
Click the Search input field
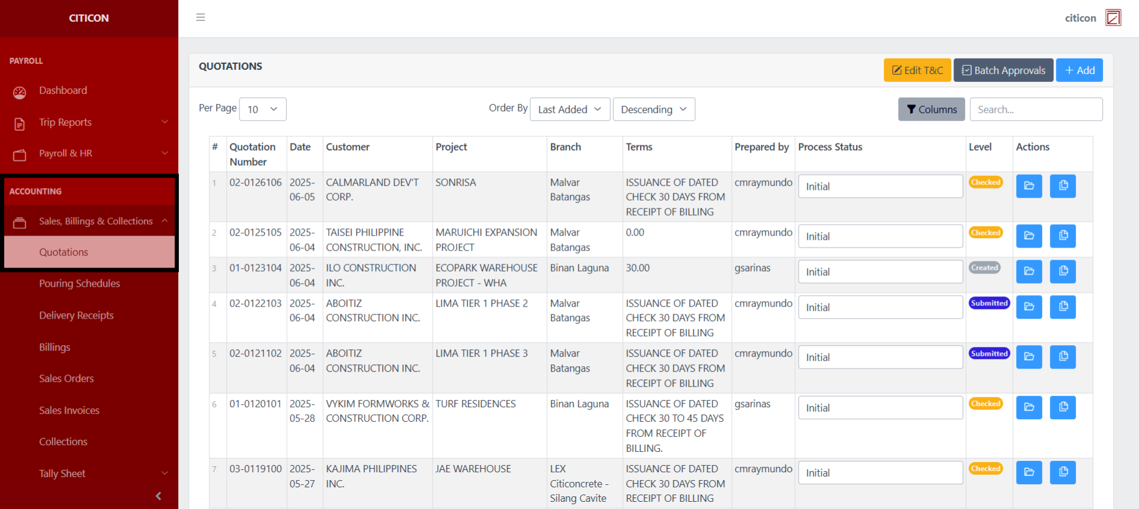pyautogui.click(x=1035, y=110)
